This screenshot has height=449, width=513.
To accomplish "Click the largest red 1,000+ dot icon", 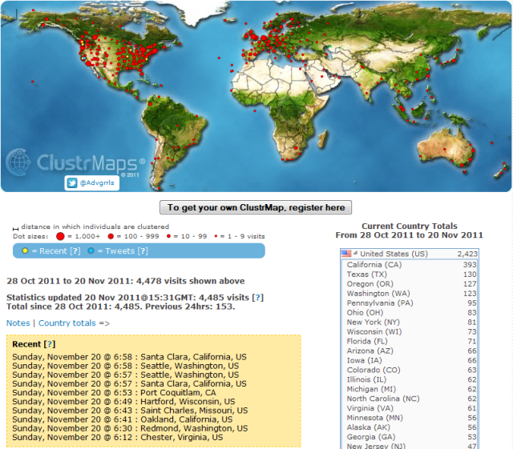I will 59,237.
